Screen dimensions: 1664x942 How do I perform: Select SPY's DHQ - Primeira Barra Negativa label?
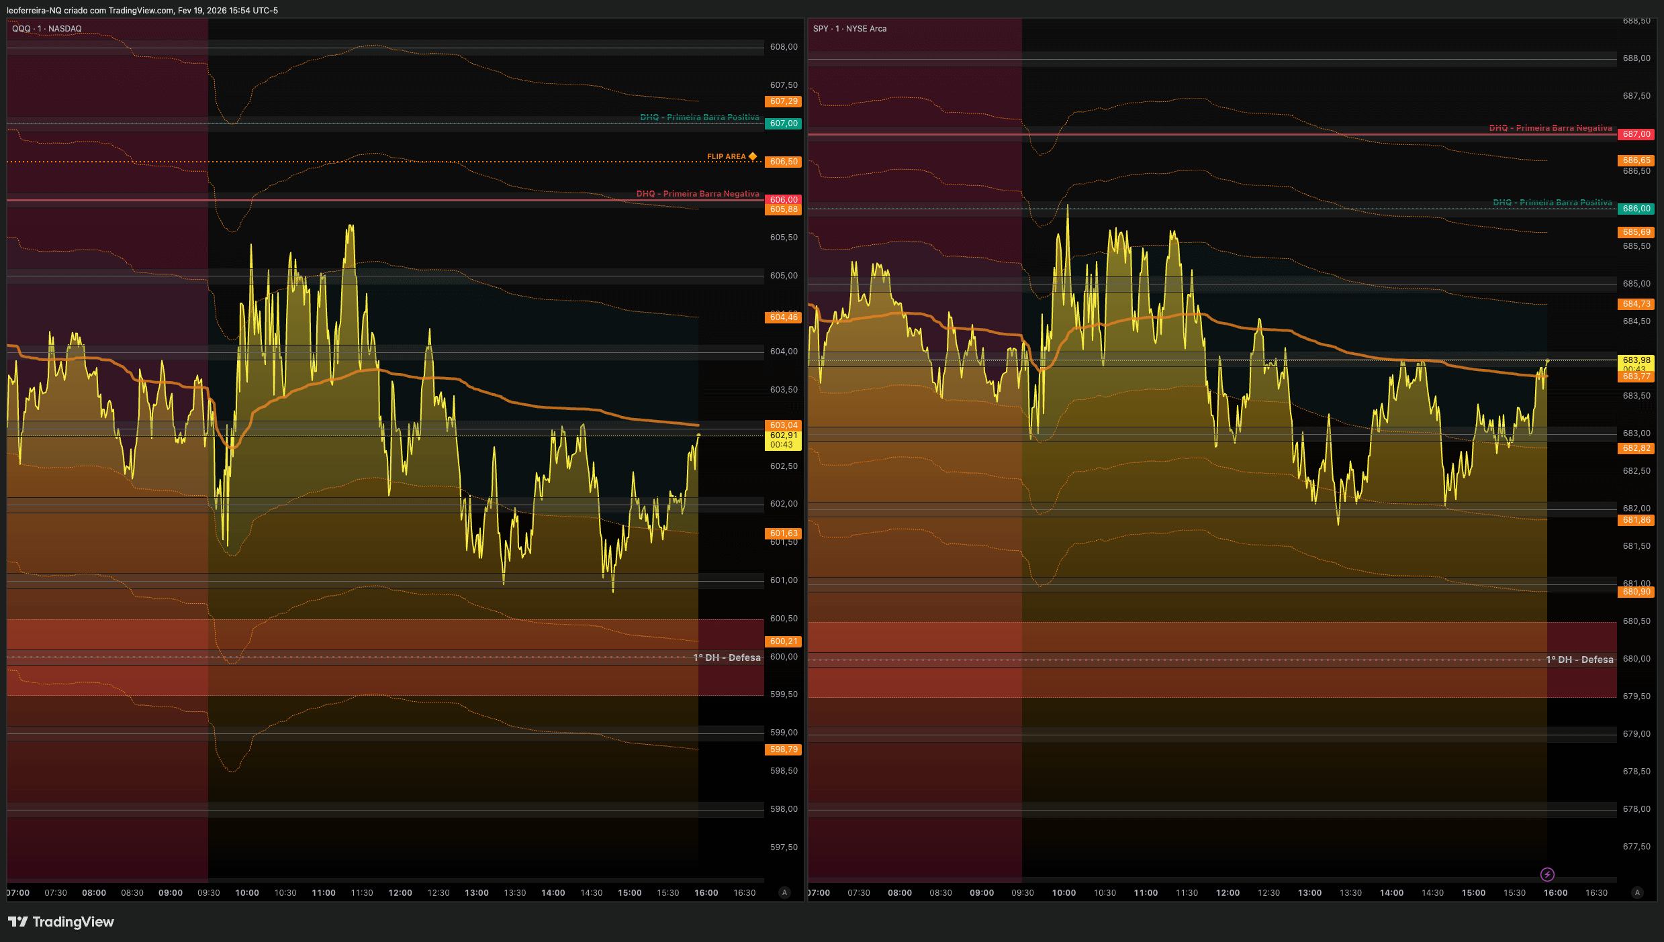(1551, 128)
